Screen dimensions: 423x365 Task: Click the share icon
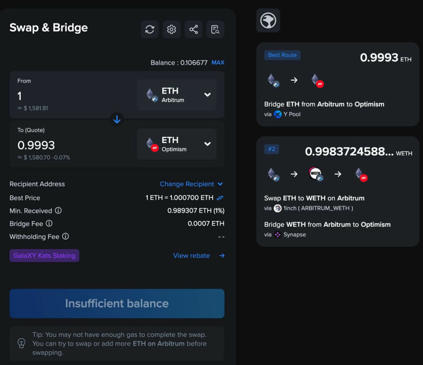193,30
